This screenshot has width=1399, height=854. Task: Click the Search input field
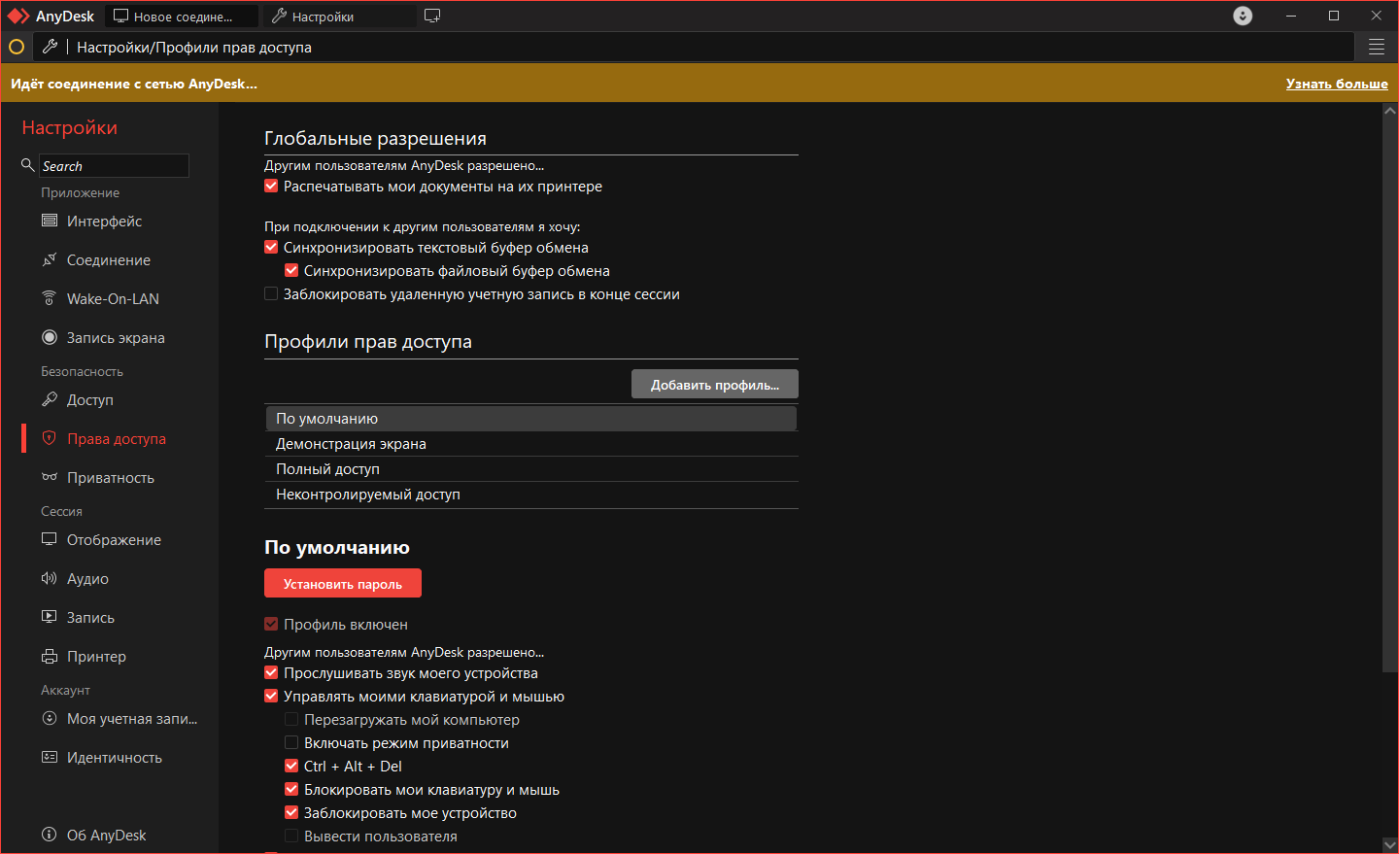coord(114,166)
